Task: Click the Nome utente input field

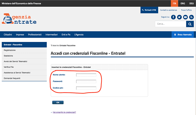Action: [x=86, y=75]
